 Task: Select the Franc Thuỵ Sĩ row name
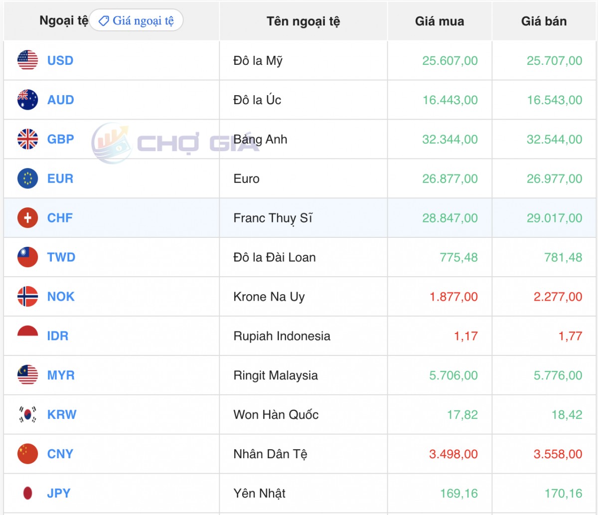(273, 218)
